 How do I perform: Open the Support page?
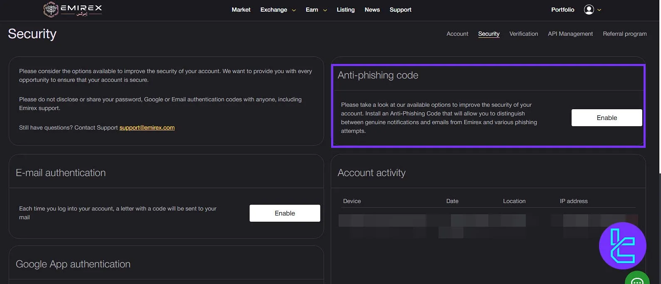[x=400, y=10]
